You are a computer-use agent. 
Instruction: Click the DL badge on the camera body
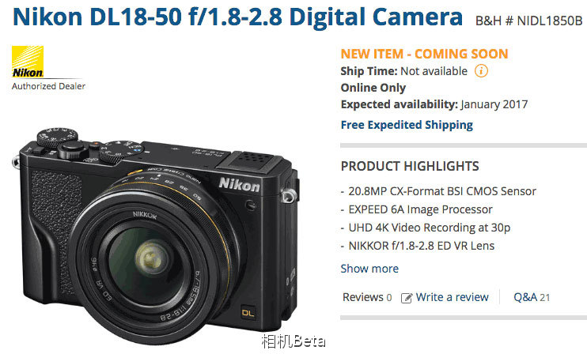[248, 312]
